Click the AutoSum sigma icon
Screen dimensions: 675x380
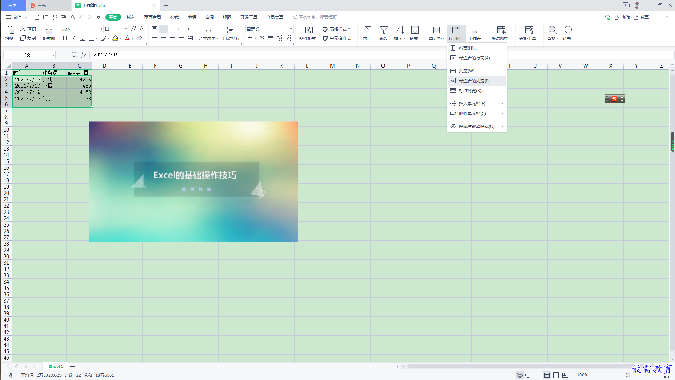click(x=368, y=30)
